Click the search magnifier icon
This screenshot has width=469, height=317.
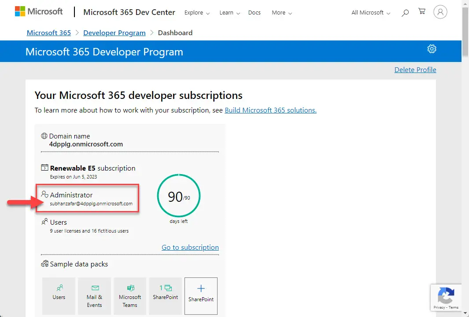click(405, 13)
